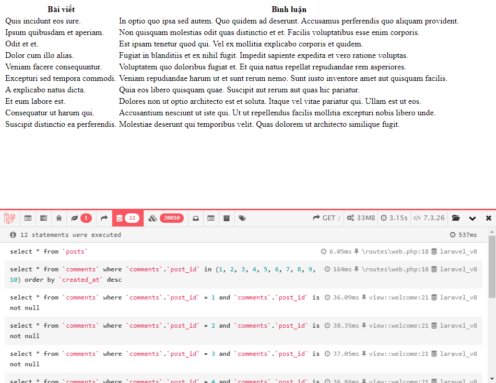Screen dimensions: 496x383
Task: Click the query where post_id = 3
Action: point(244,358)
